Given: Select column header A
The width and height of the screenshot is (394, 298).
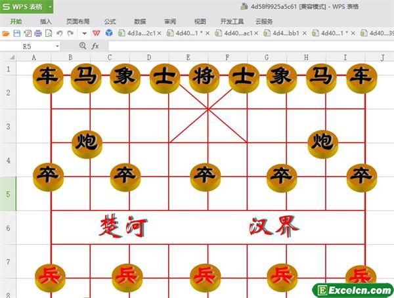Looking at the screenshot, I should (33, 58).
